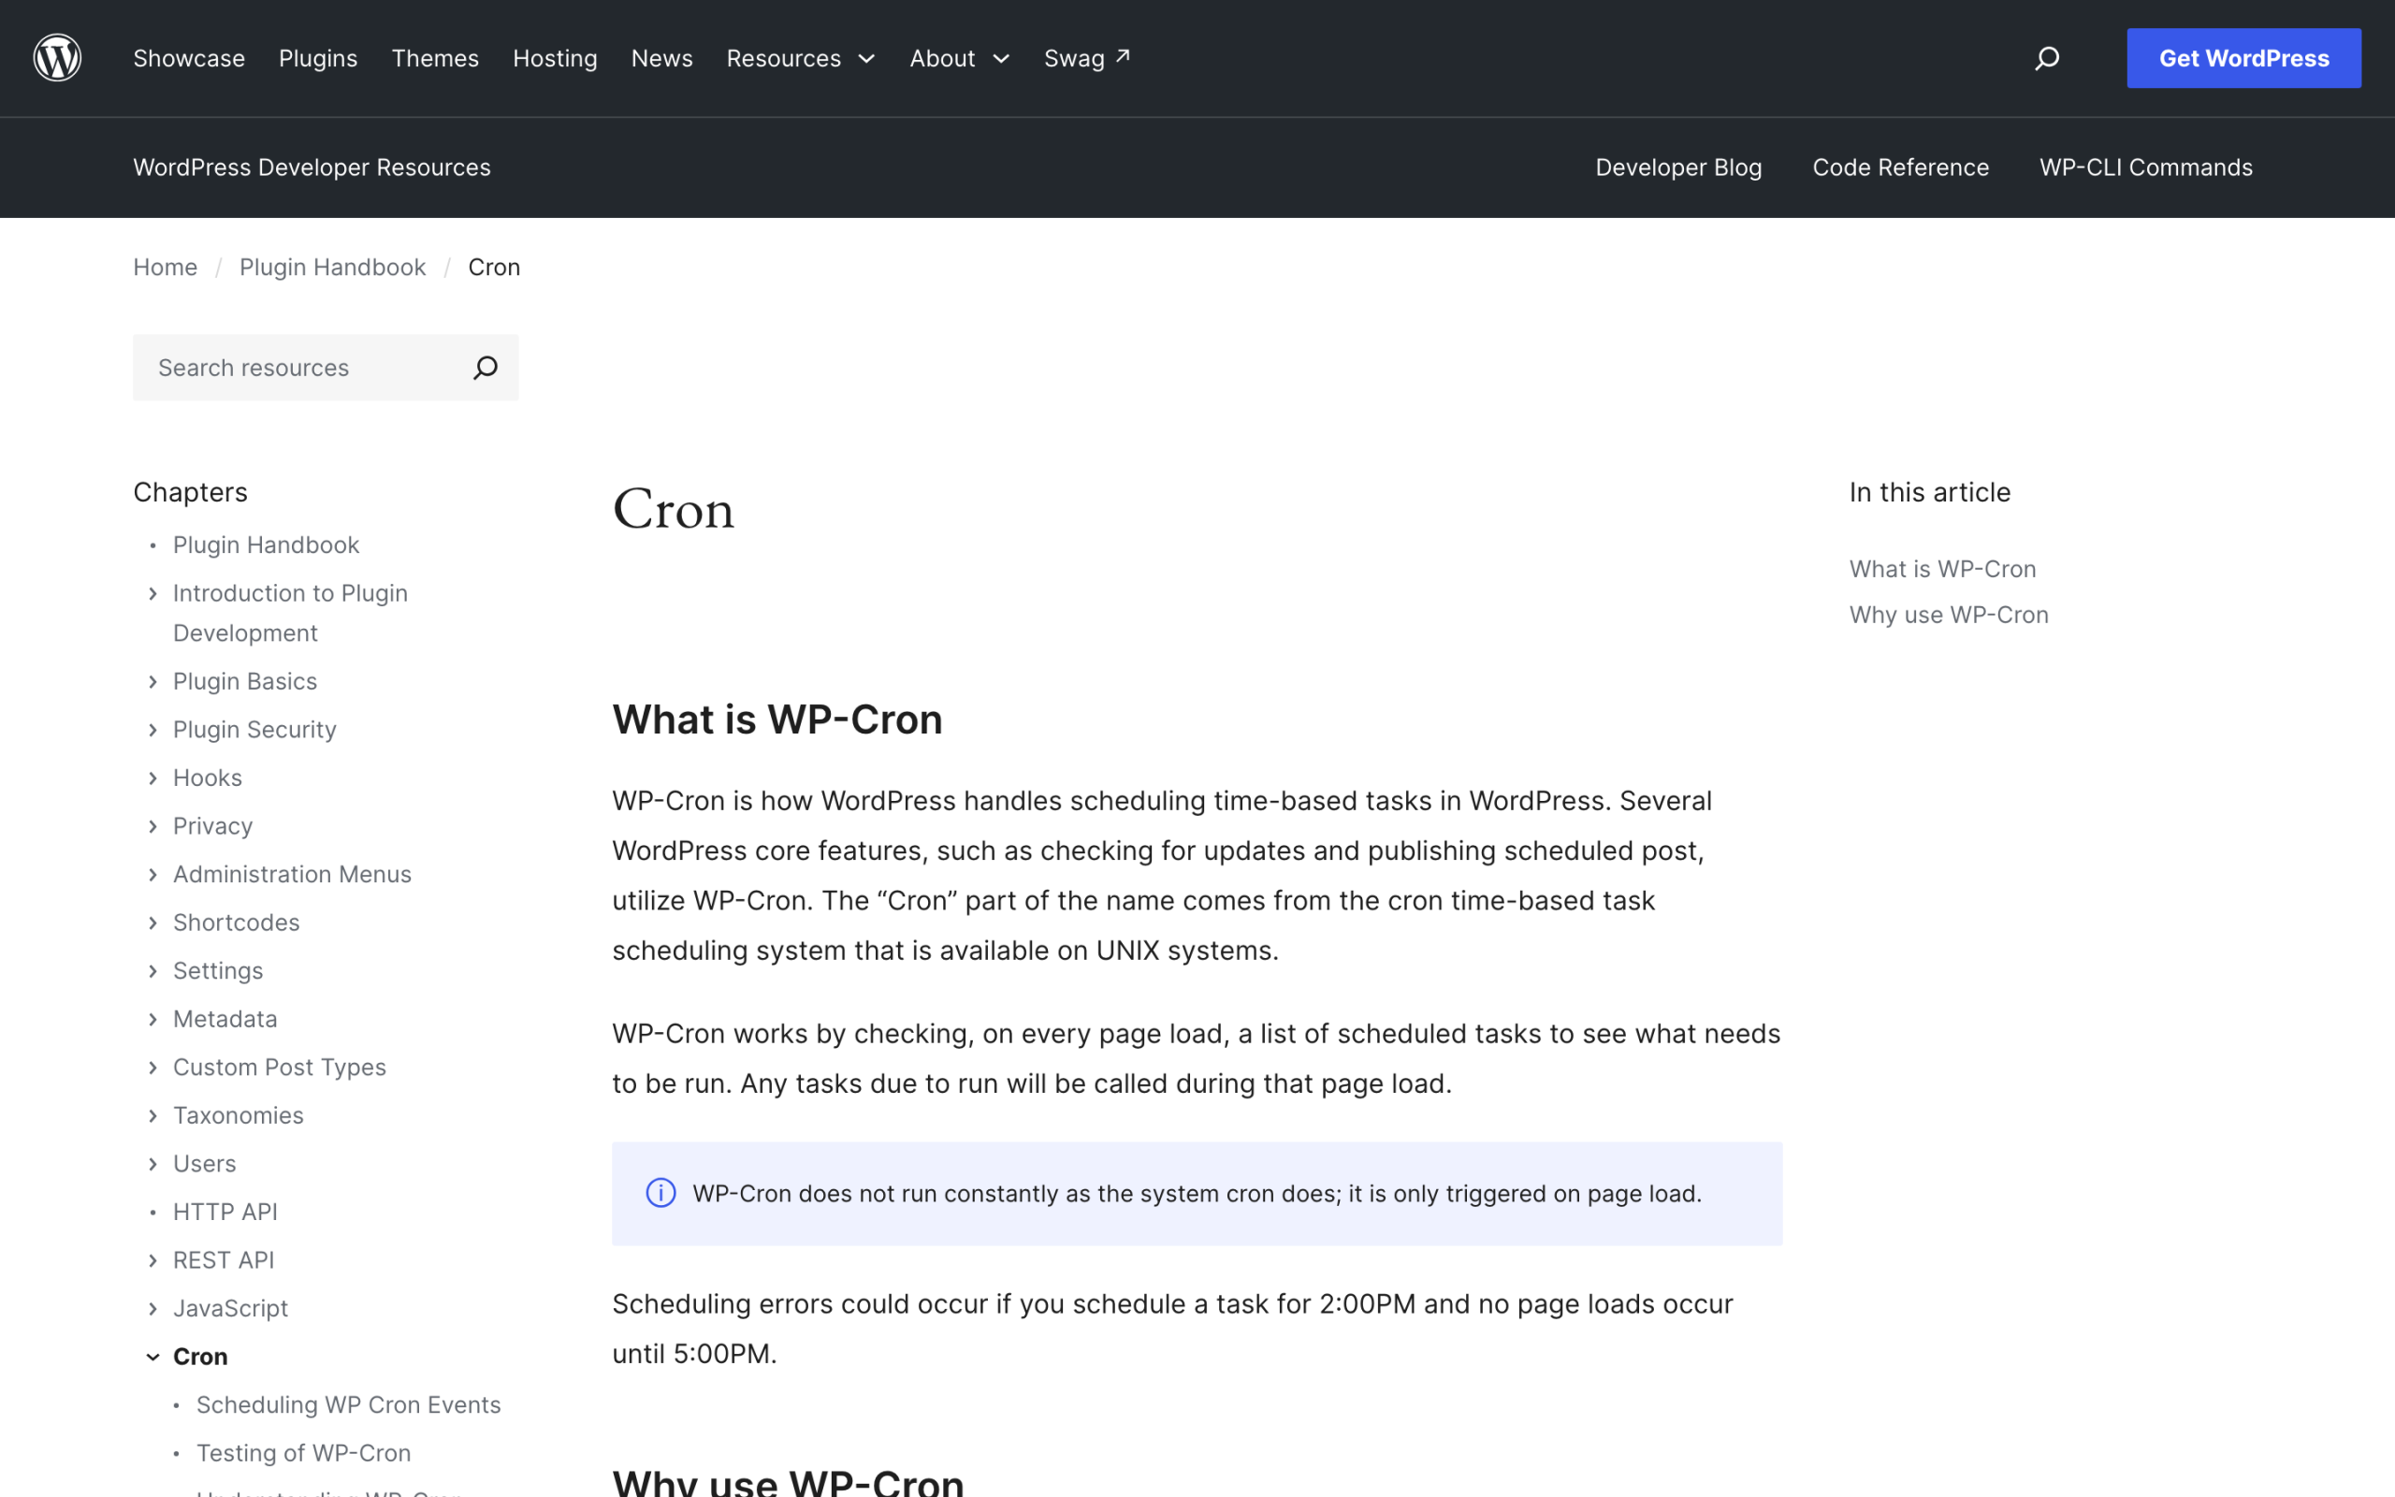The width and height of the screenshot is (2395, 1497).
Task: Click the Home breadcrumb link
Action: (x=166, y=268)
